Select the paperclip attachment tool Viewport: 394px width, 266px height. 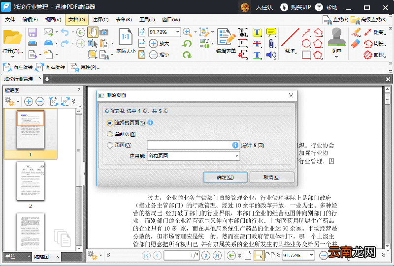pyautogui.click(x=271, y=43)
